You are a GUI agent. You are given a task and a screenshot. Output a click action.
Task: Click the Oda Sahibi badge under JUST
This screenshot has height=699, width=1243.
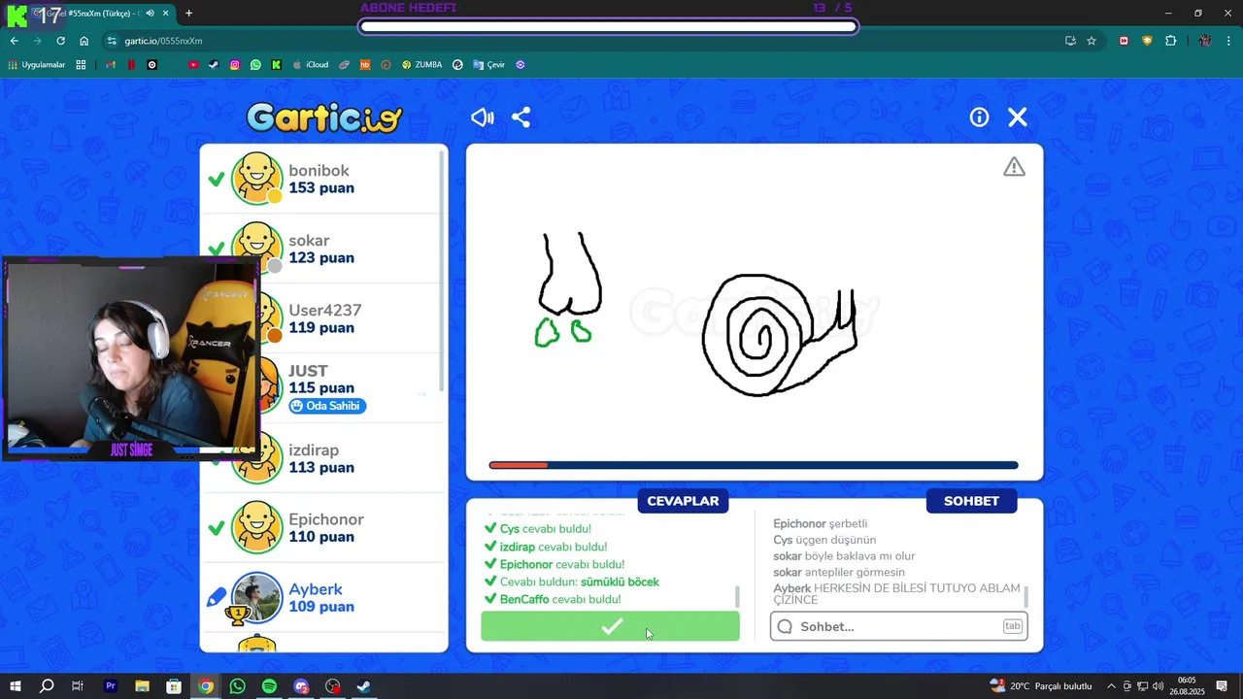pyautogui.click(x=327, y=406)
